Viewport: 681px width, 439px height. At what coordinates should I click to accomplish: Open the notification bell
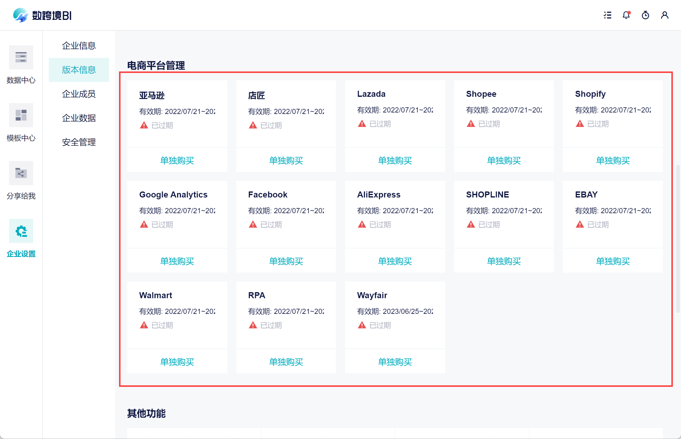click(626, 15)
